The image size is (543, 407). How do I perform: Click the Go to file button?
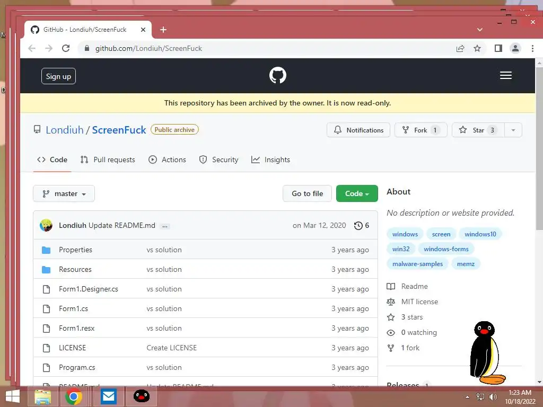click(x=307, y=194)
